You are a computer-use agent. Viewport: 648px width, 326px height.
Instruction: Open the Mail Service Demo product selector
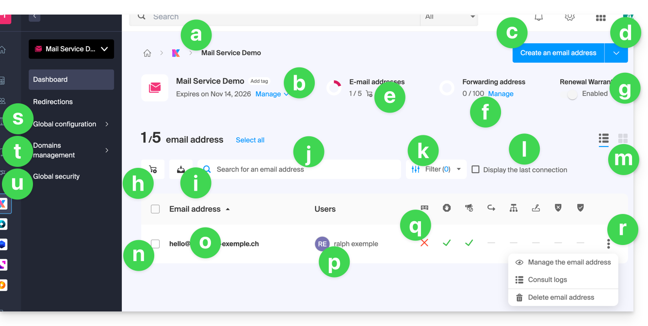(x=71, y=49)
